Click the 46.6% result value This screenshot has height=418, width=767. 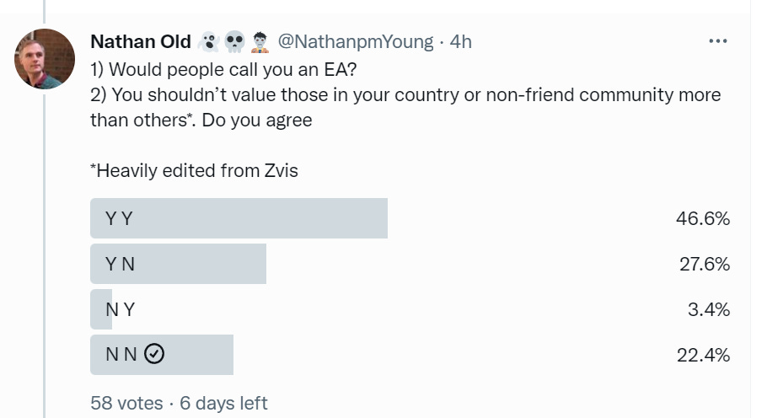tap(703, 218)
